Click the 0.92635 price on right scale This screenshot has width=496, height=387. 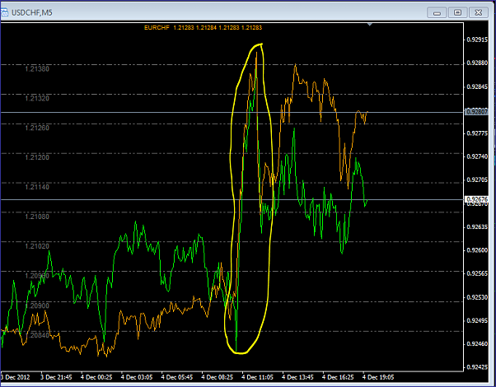477,226
